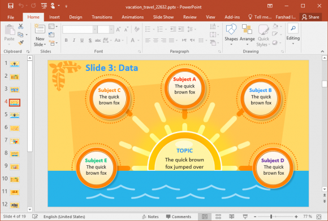This screenshot has height=221, width=328.
Task: Toggle Strikethrough abc formatting
Action: [98, 40]
